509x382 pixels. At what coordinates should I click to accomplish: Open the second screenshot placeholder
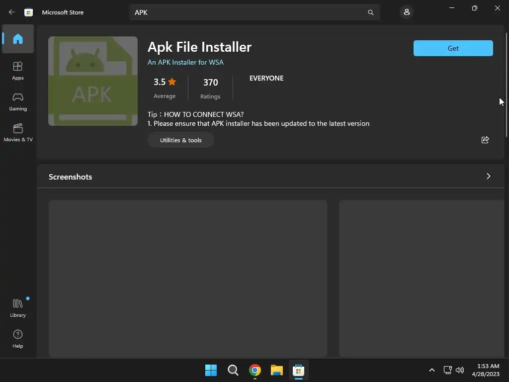(422, 279)
